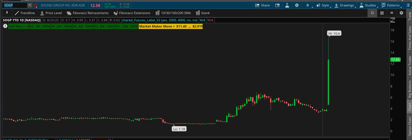
Task: Click the Hi: 16.6 price bubble
Action: (334, 34)
